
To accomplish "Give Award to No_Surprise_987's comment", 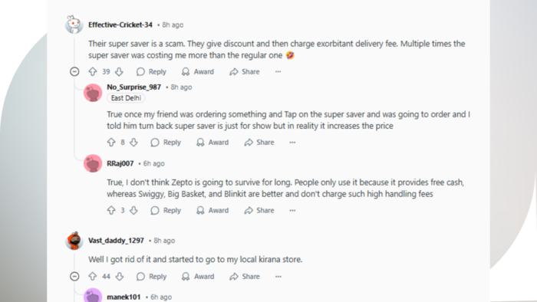I will [212, 143].
